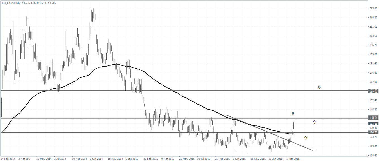Select the 23 Feb 2015 date label
The image size is (379, 162).
150,159
